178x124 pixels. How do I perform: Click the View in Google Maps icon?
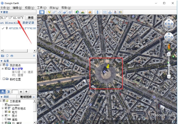click(120, 12)
